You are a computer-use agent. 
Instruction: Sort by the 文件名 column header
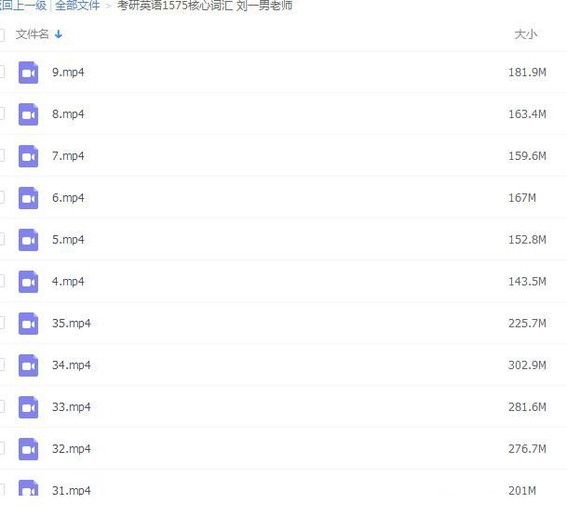point(33,34)
